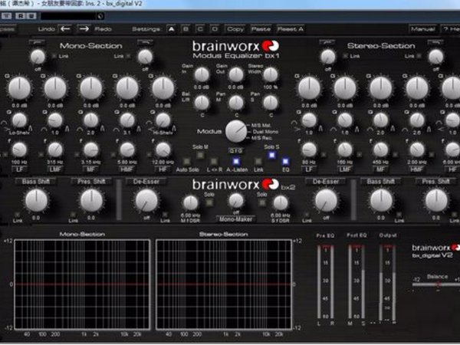Click the Stereo-Section LF band button

coord(309,169)
